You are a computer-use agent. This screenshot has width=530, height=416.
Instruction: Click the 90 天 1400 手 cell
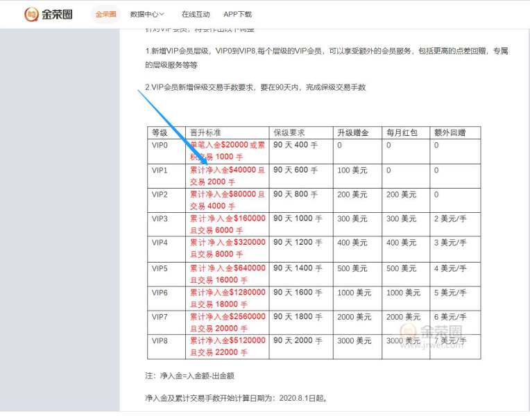click(301, 274)
